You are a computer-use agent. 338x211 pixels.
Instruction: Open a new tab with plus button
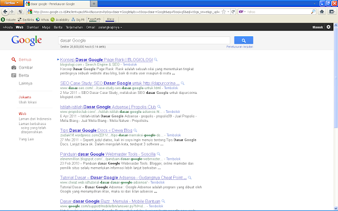click(94, 4)
